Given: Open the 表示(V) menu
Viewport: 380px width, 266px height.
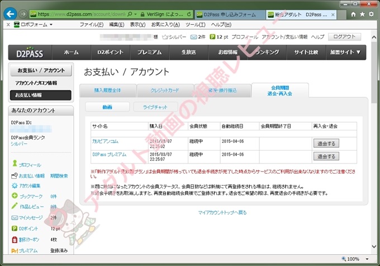Looking at the screenshot, I should (x=137, y=25).
